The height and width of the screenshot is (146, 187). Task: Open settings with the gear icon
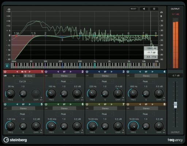point(154,9)
